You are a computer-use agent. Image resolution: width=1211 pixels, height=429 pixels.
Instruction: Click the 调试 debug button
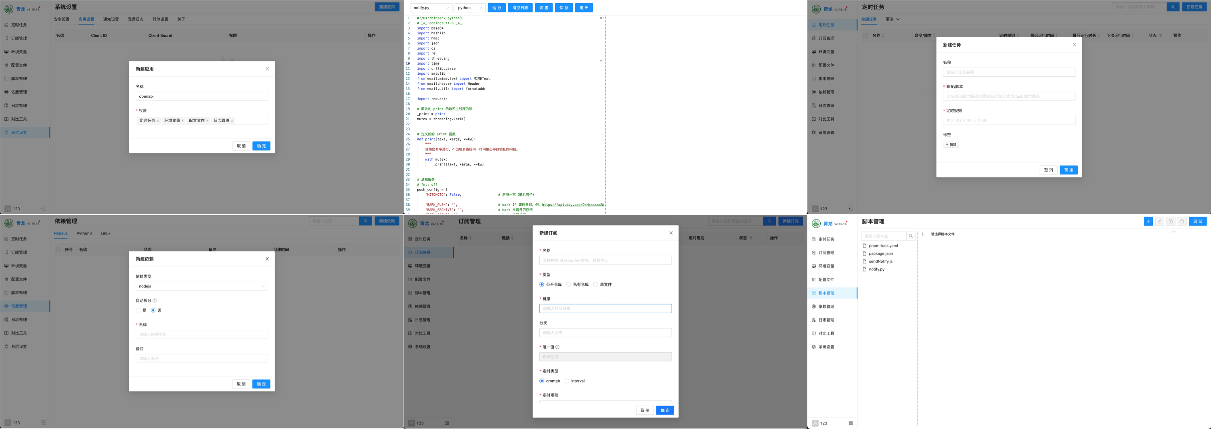click(x=1197, y=221)
